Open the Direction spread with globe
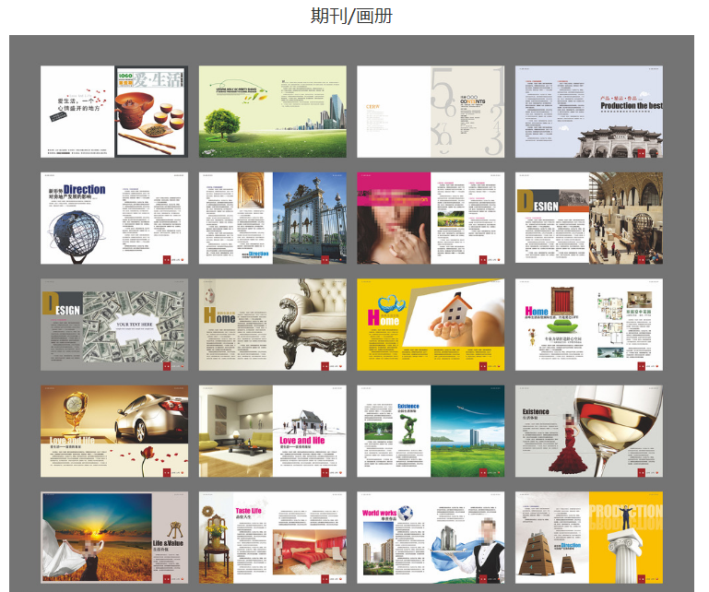This screenshot has height=592, width=709. coord(114,218)
